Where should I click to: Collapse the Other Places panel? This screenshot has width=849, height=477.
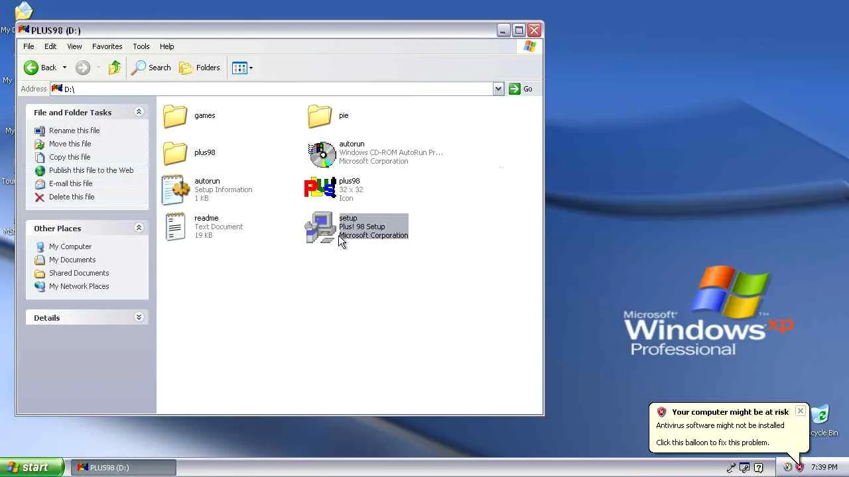pos(139,228)
